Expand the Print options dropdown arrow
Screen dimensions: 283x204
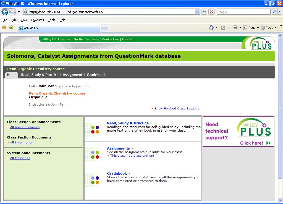pyautogui.click(x=240, y=28)
